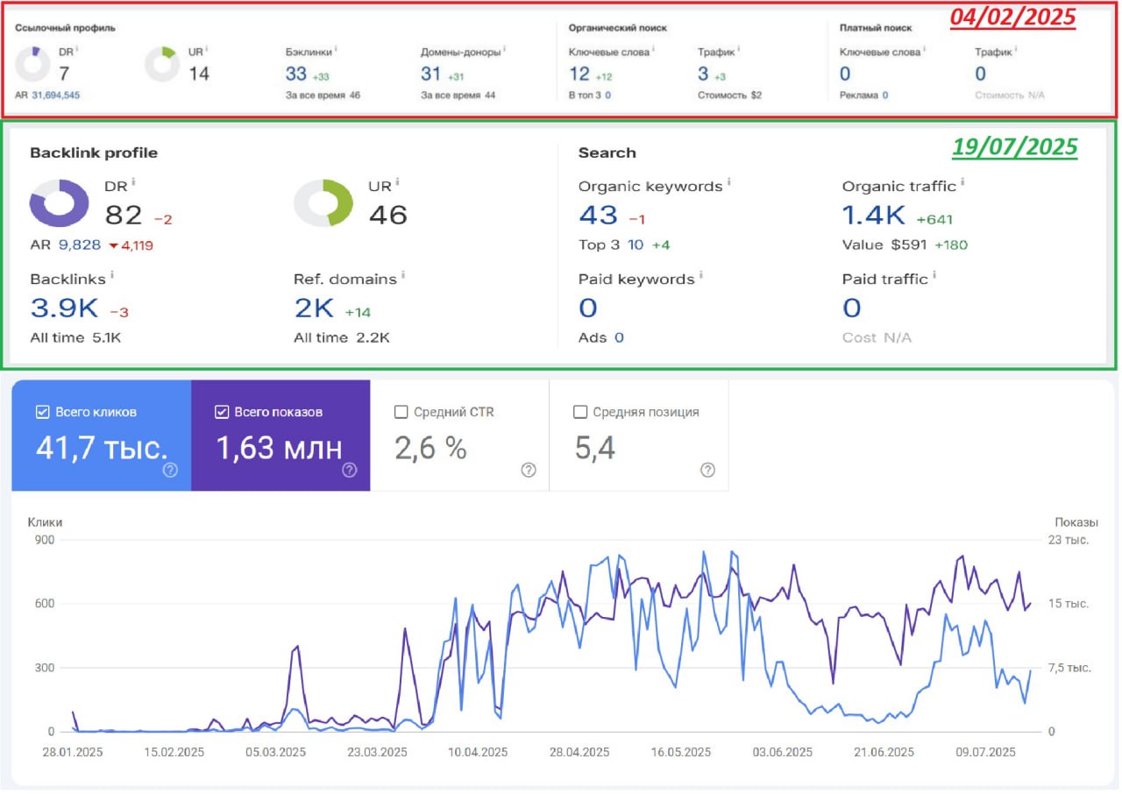Click help icon in Всего показов card
This screenshot has height=794, width=1122.
point(349,471)
